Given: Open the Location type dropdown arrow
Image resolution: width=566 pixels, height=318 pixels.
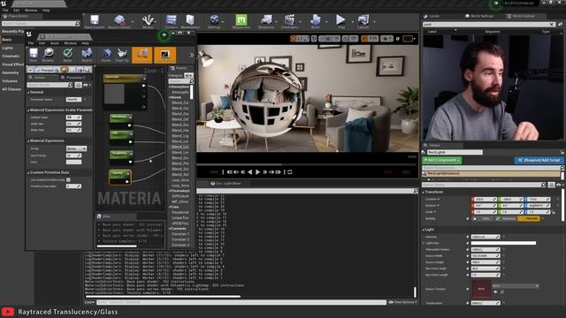Looking at the screenshot, I should point(439,199).
